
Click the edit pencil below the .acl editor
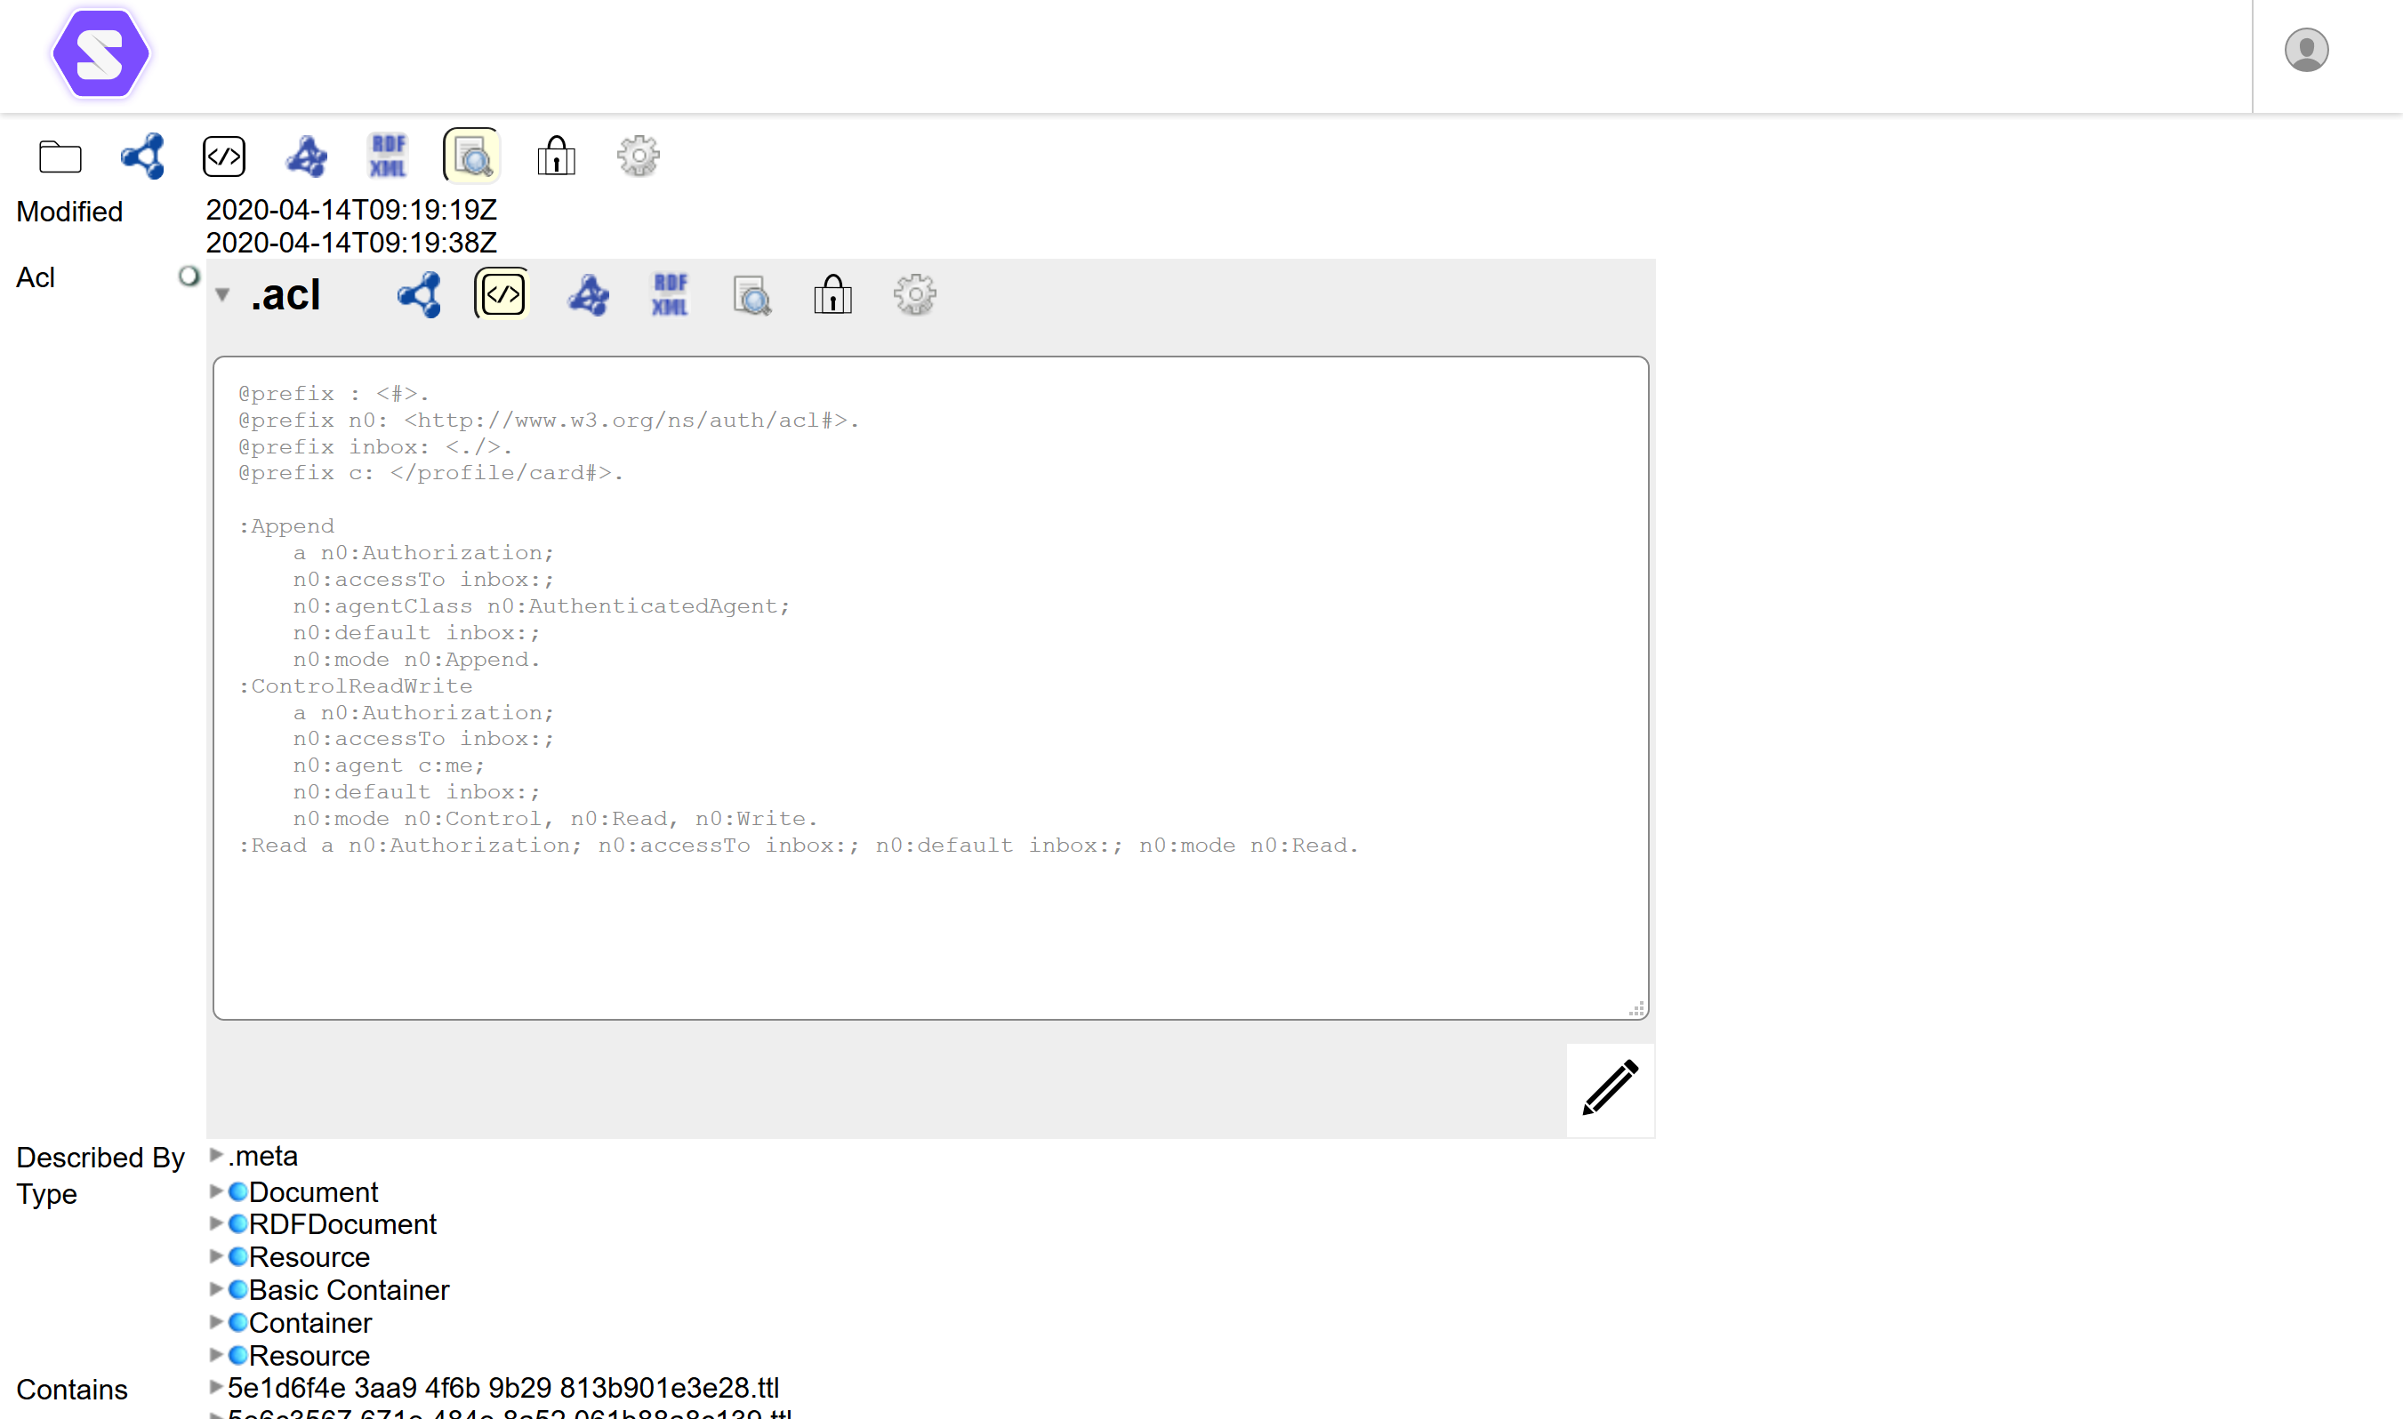pos(1610,1089)
